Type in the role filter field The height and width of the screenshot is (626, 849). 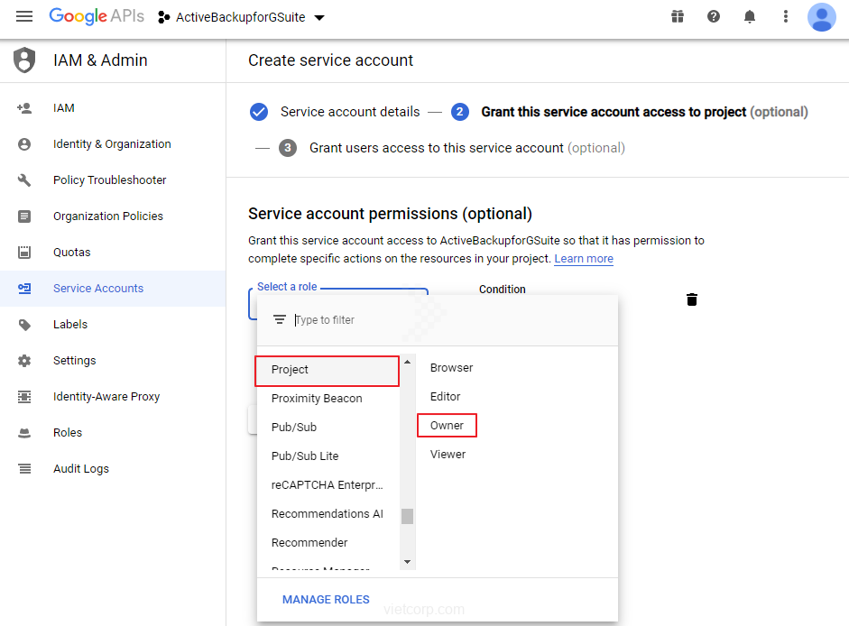pyautogui.click(x=451, y=320)
